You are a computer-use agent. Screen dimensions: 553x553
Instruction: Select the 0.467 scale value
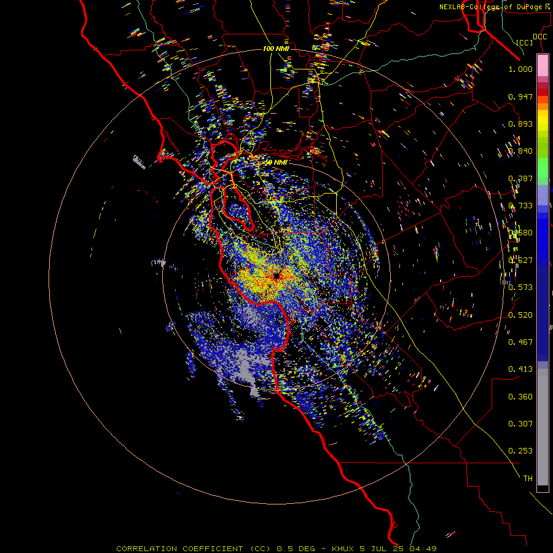520,342
